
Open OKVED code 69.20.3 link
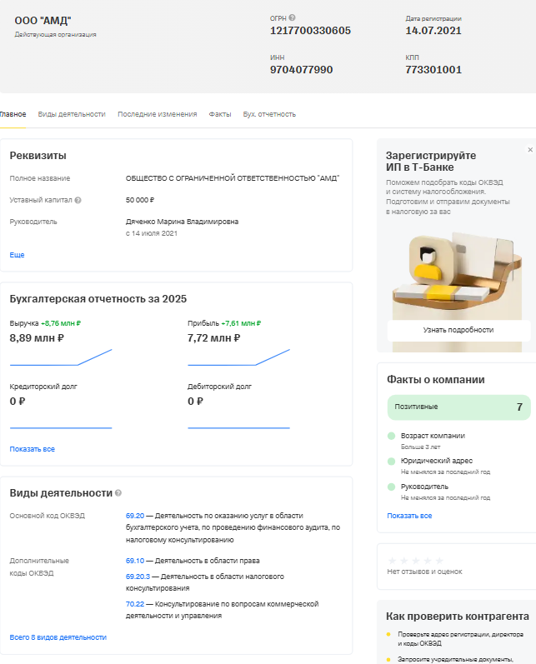[x=138, y=577]
